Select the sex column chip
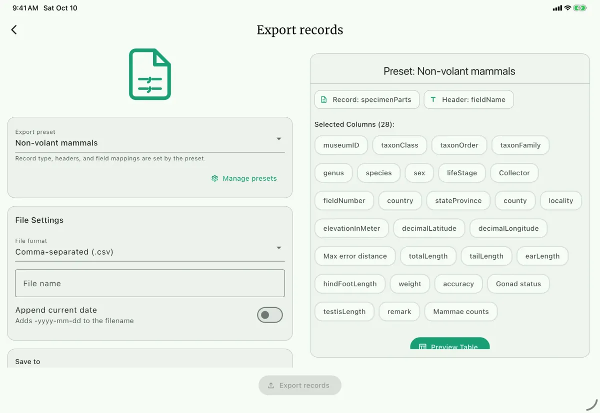 [419, 173]
